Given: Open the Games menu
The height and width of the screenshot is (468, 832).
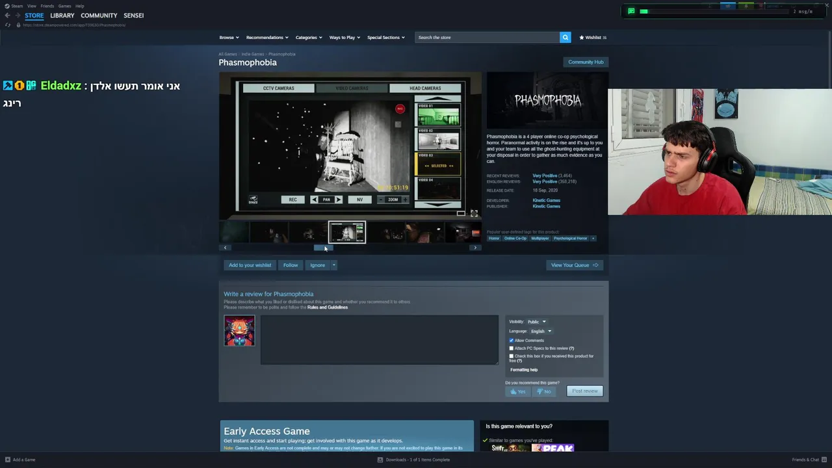Looking at the screenshot, I should [x=64, y=6].
